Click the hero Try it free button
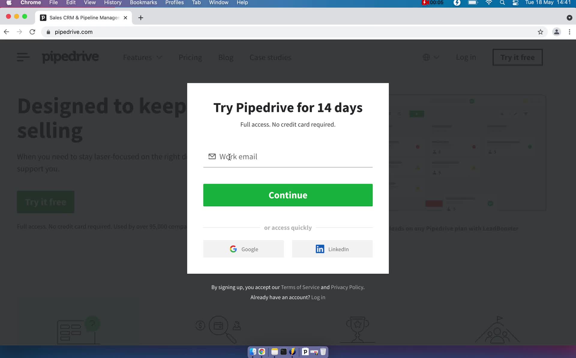The image size is (576, 358). click(x=46, y=202)
